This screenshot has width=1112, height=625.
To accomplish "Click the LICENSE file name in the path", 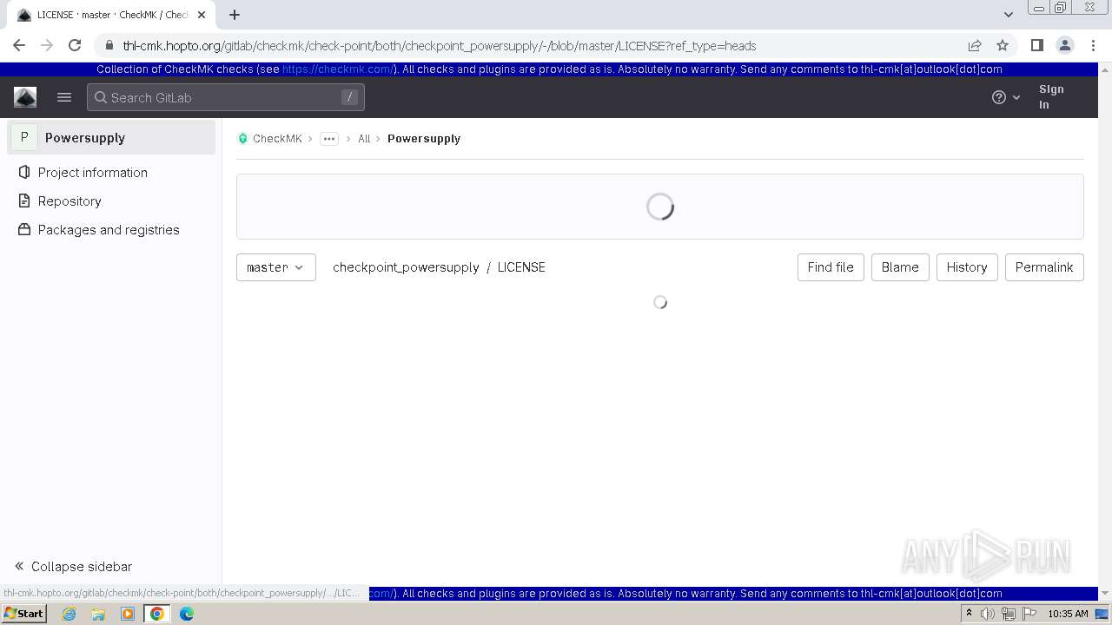I will [521, 267].
